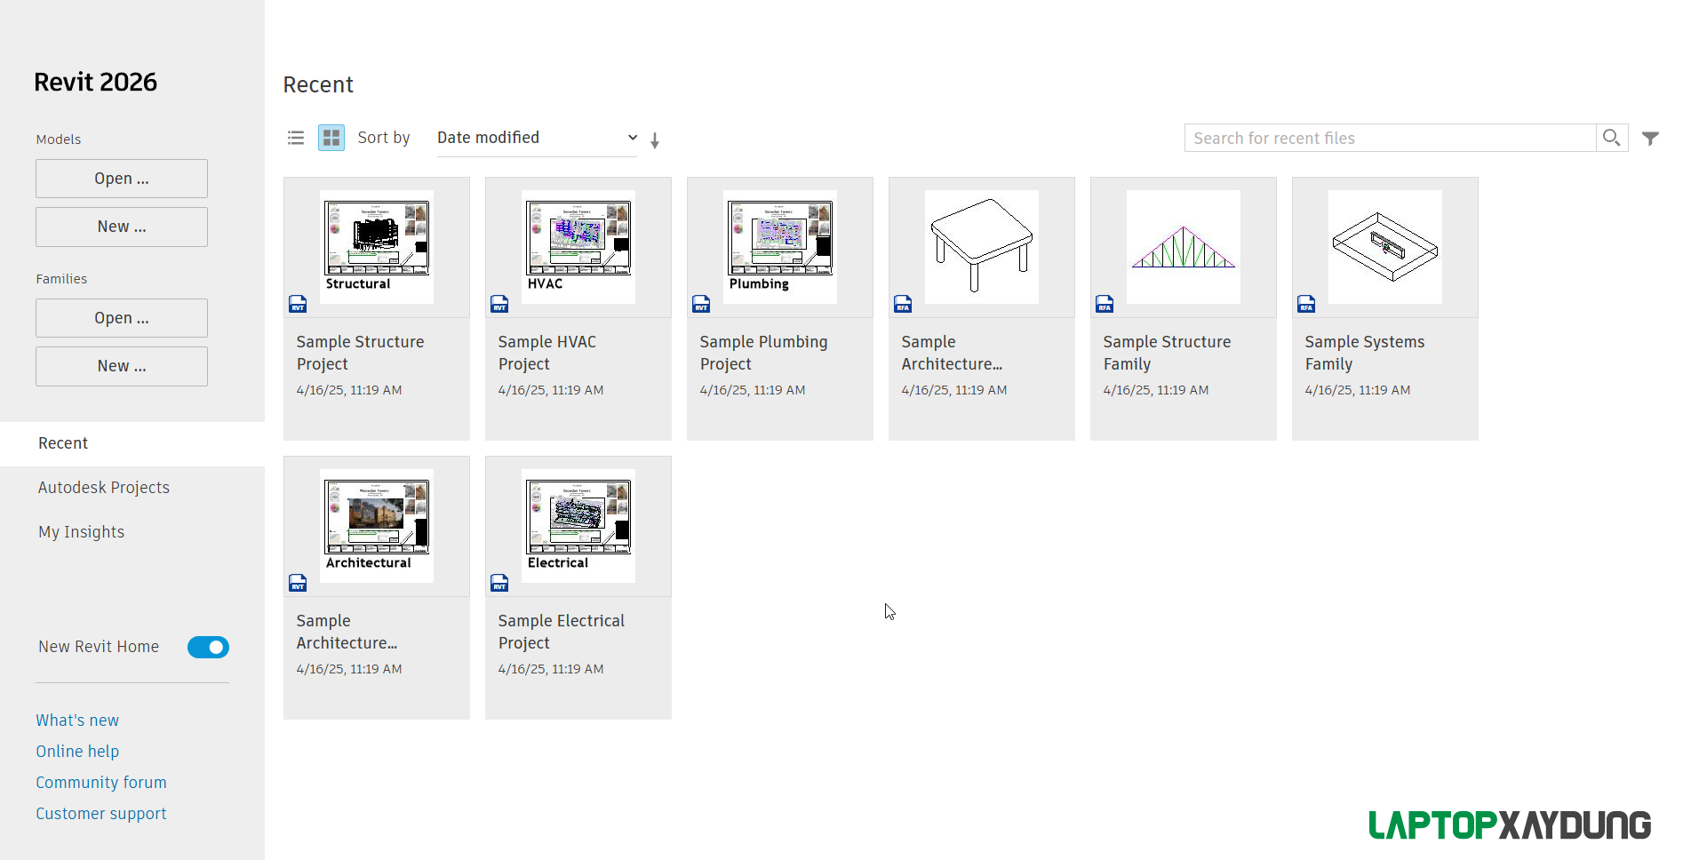Image resolution: width=1683 pixels, height=860 pixels.
Task: Click RVT icon on Sample Structure Project
Action: pyautogui.click(x=298, y=304)
